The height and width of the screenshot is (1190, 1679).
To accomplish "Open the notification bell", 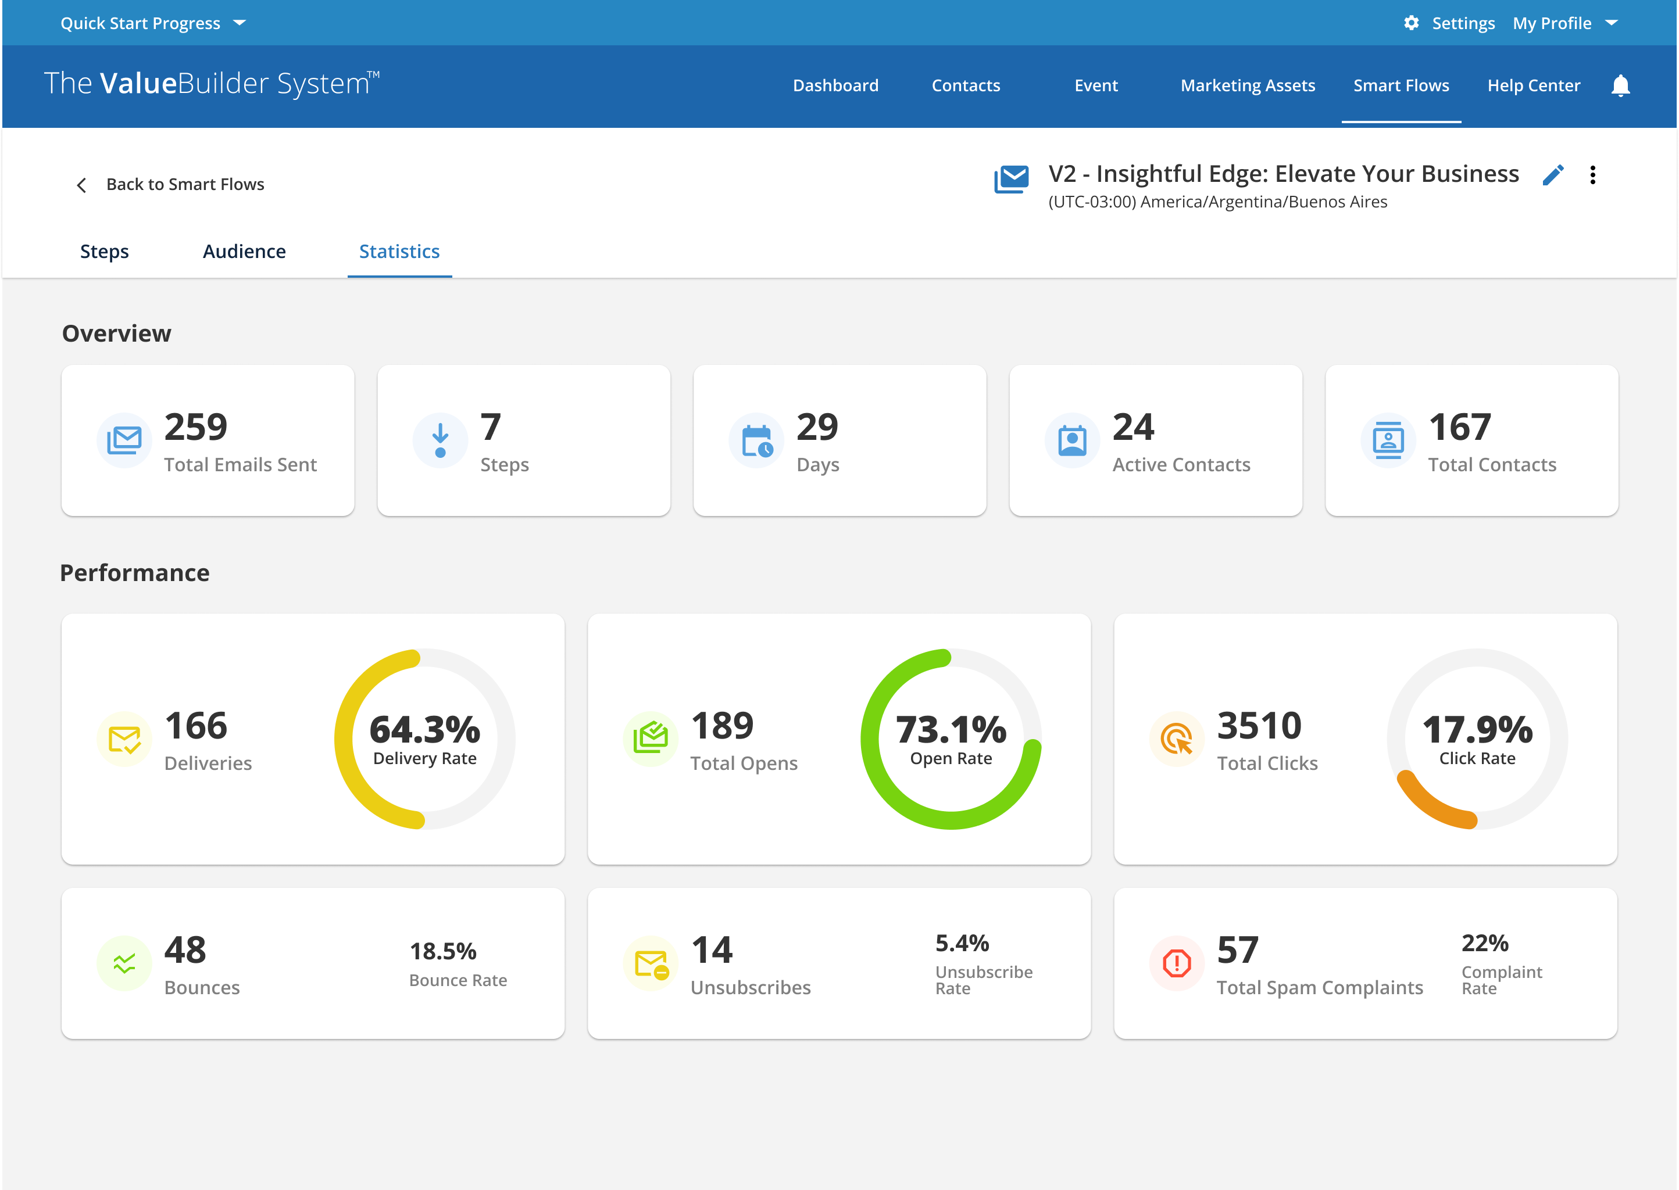I will 1620,85.
